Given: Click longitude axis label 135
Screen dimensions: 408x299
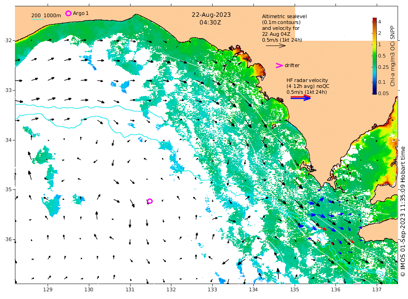Looking at the screenshot, I should pyautogui.click(x=295, y=289).
